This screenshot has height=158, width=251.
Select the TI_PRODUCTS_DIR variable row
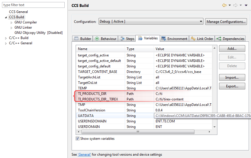point(144,94)
